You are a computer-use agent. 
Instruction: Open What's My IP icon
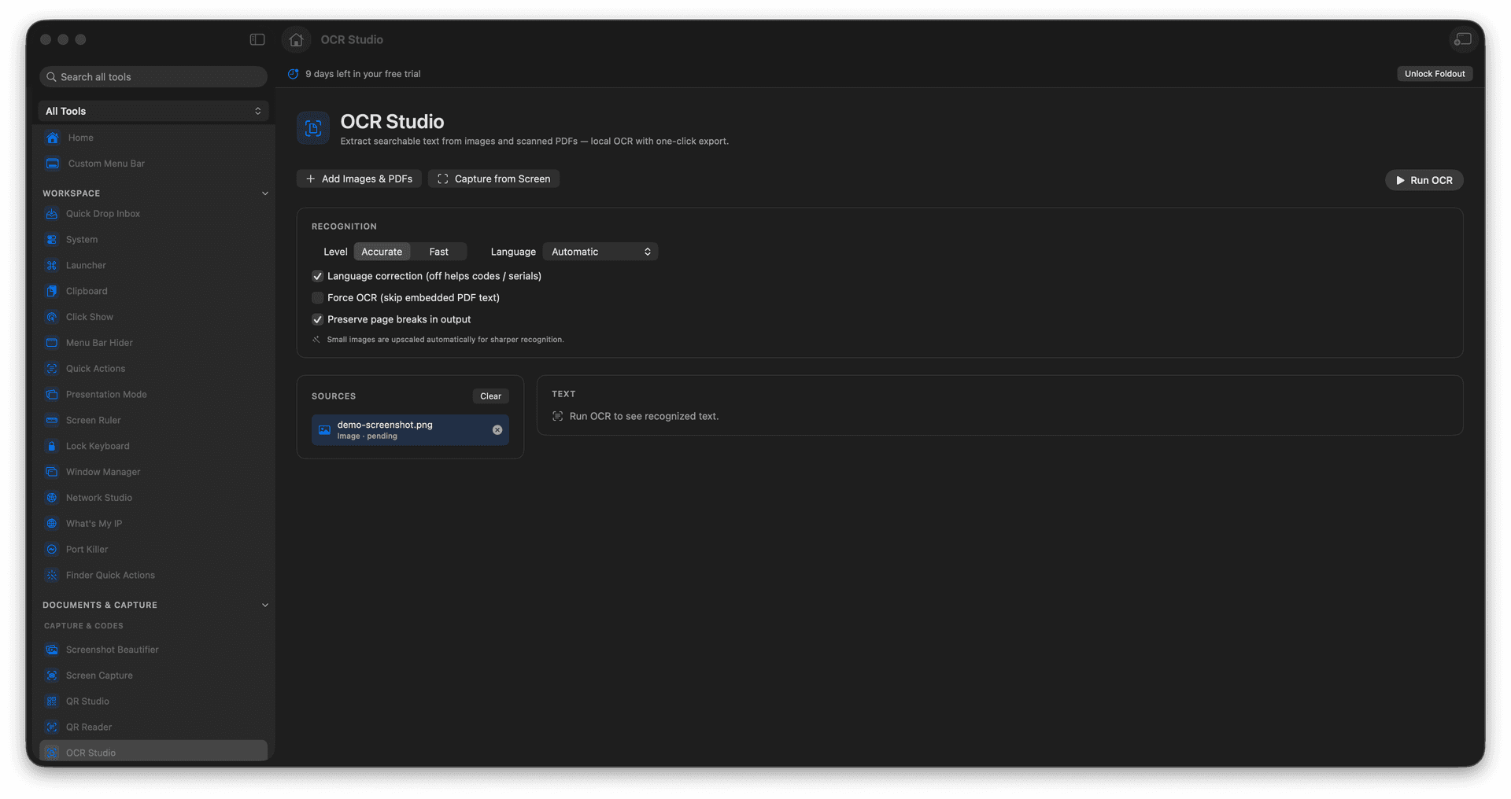(x=52, y=524)
